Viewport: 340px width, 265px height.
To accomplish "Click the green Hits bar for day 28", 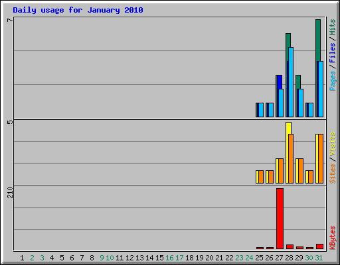I will [x=288, y=40].
